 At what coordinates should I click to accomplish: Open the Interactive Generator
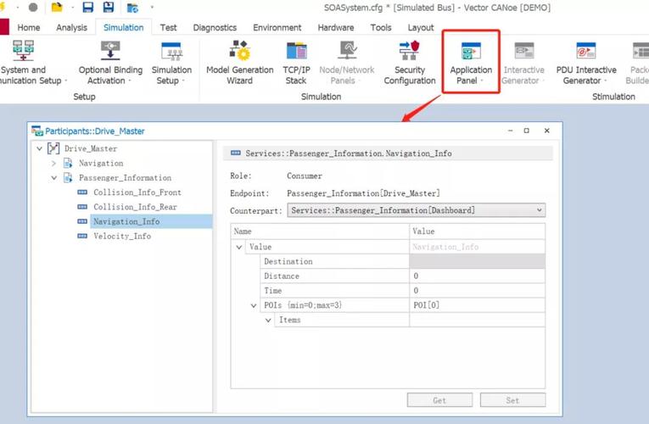[x=523, y=63]
